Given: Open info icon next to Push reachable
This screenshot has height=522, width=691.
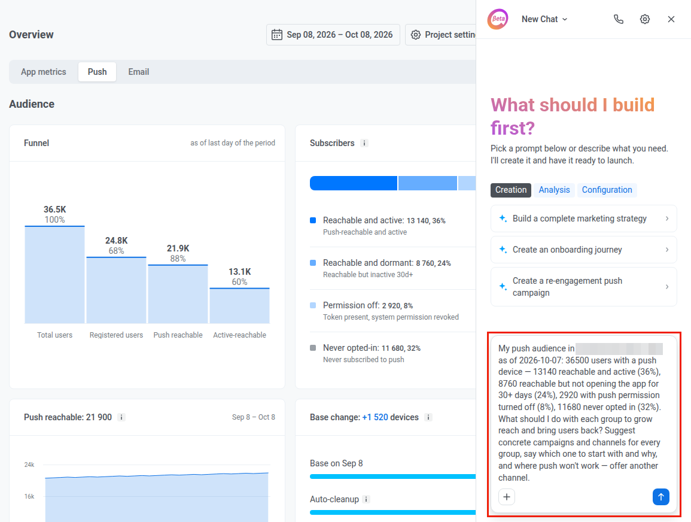Looking at the screenshot, I should tap(121, 417).
